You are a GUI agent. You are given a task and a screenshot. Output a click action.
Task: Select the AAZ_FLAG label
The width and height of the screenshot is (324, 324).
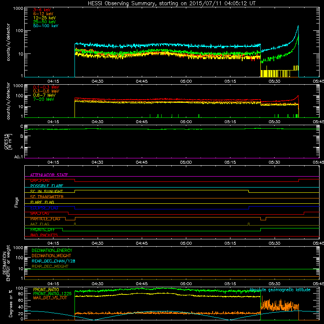tap(40, 224)
